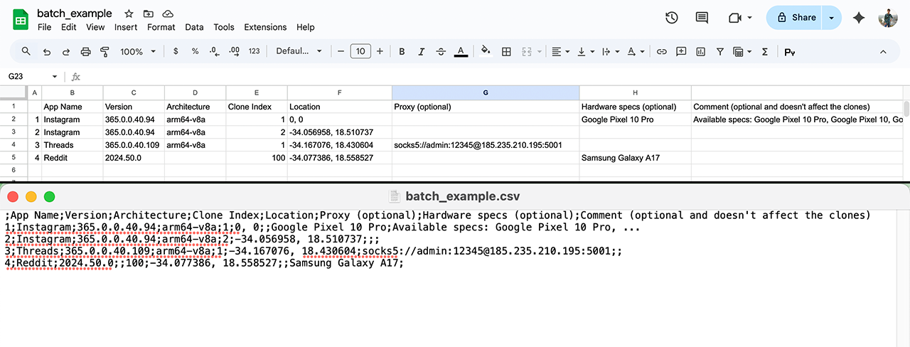Check the cloud save status icon
The width and height of the screenshot is (910, 347).
click(x=168, y=14)
